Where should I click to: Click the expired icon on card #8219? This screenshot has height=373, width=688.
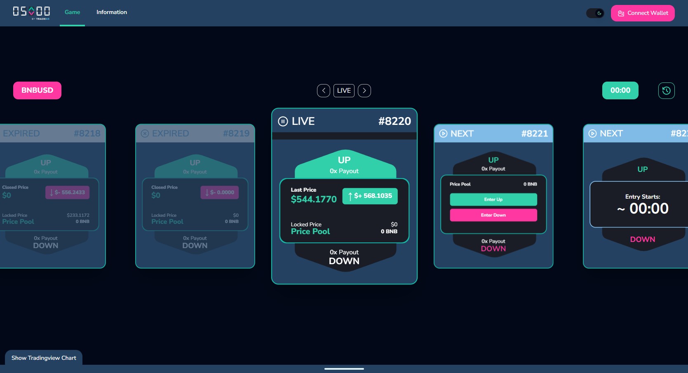(x=145, y=134)
